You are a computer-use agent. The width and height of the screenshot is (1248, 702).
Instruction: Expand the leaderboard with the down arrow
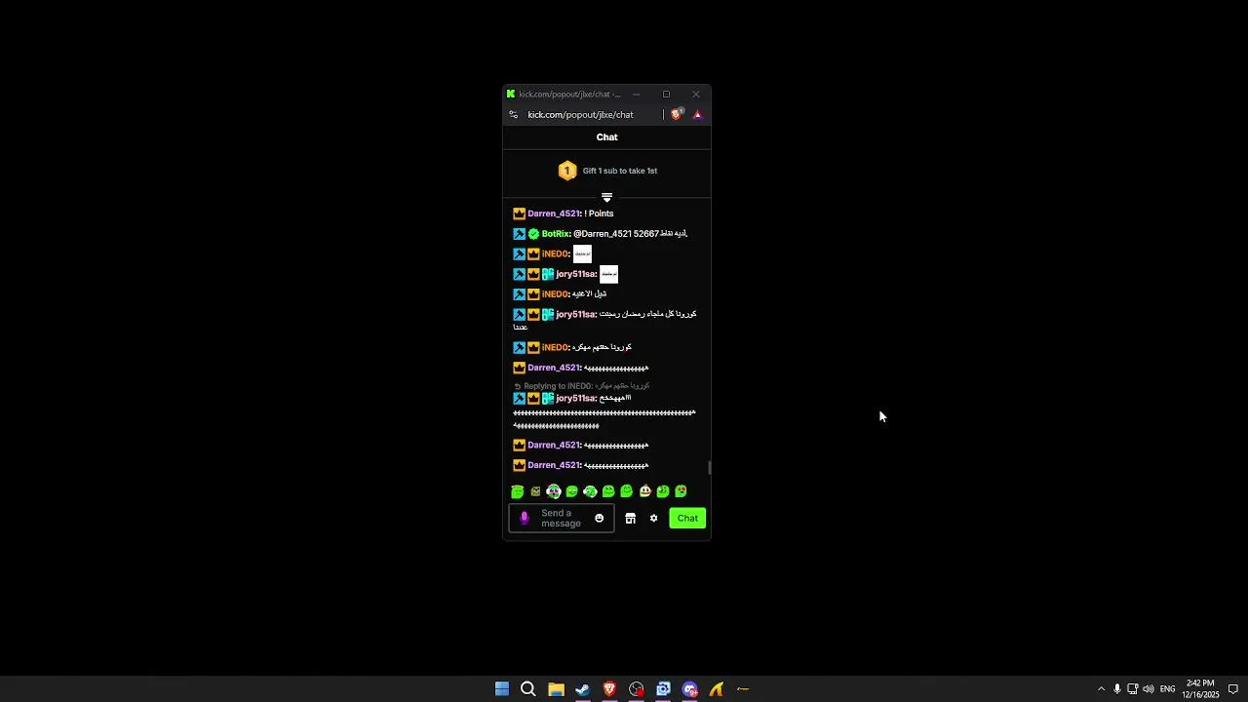(x=606, y=198)
